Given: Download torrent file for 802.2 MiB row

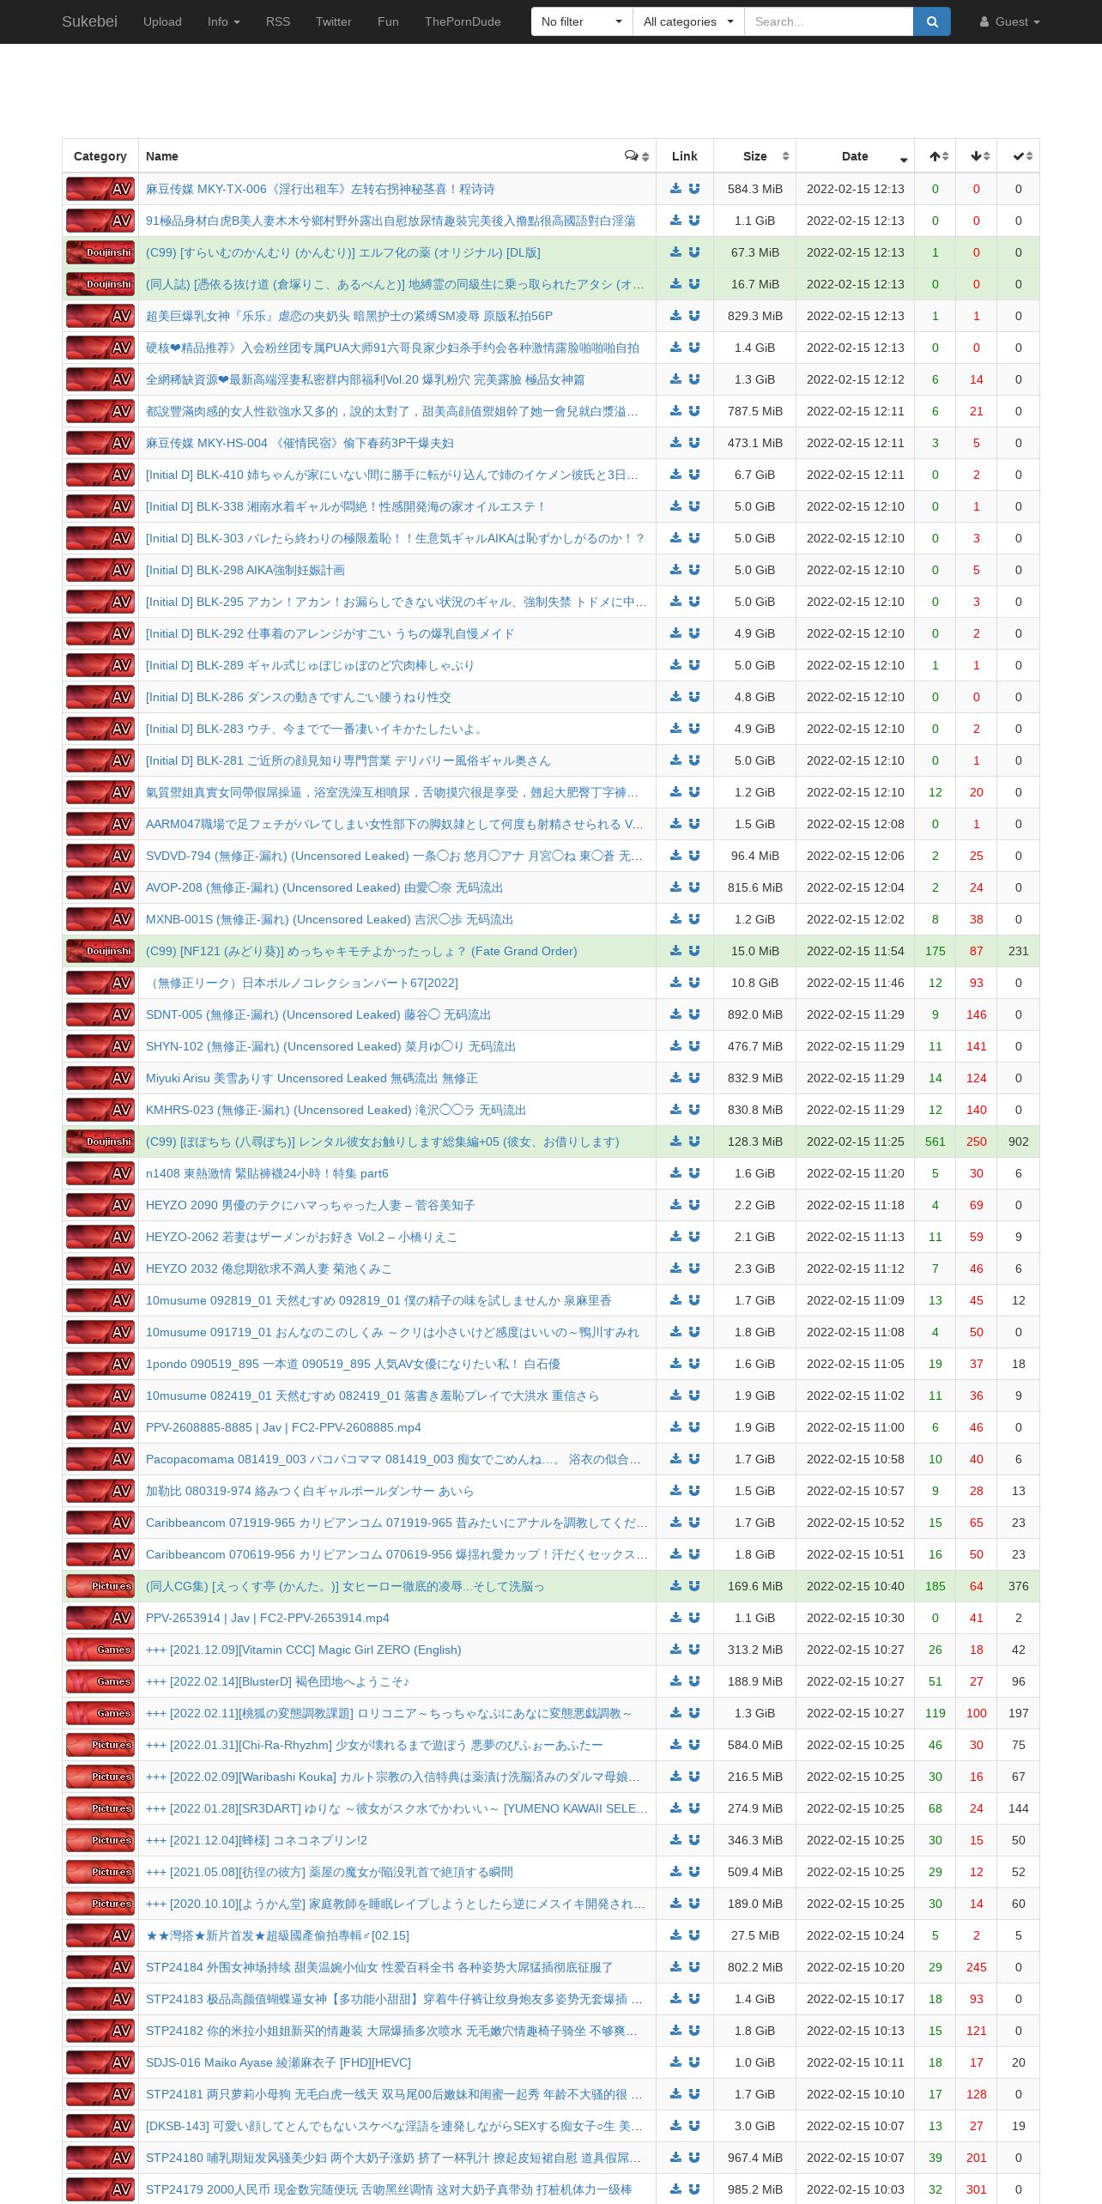Looking at the screenshot, I should pos(675,1967).
